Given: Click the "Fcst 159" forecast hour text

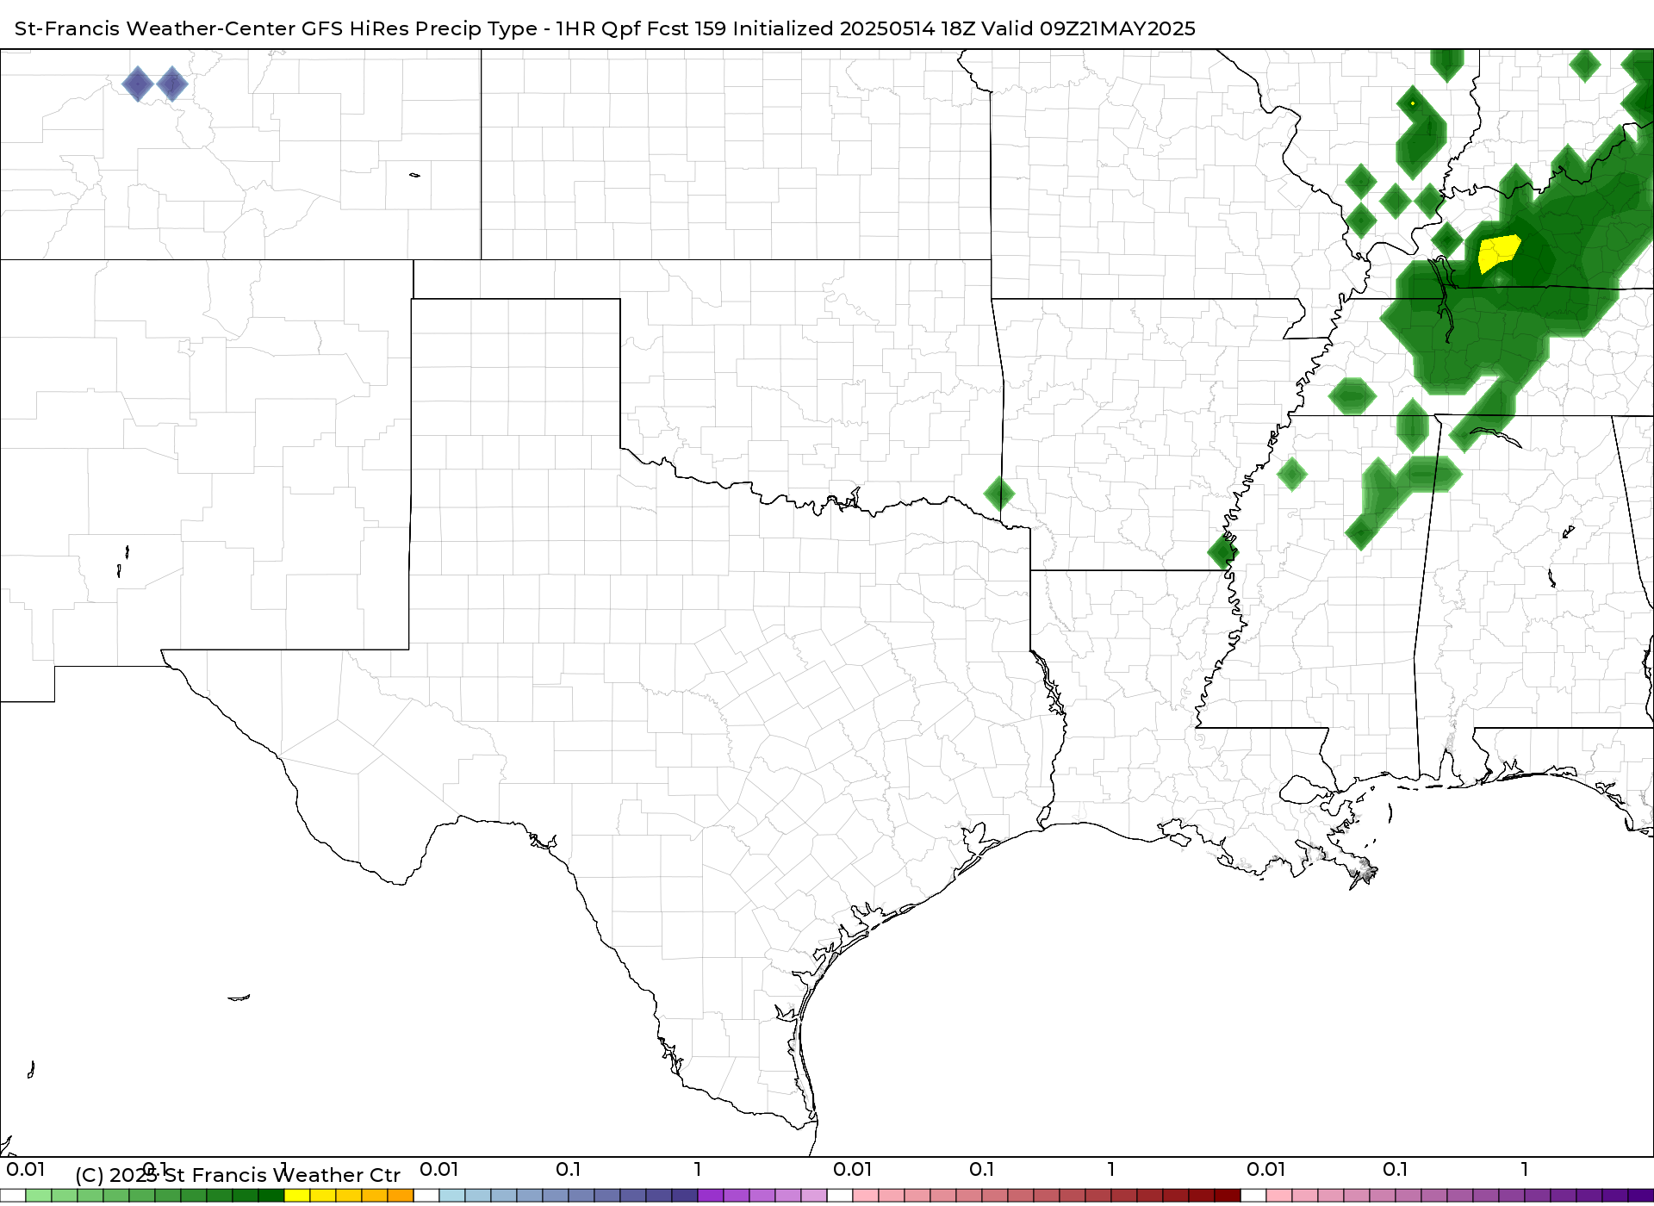Looking at the screenshot, I should coord(687,28).
